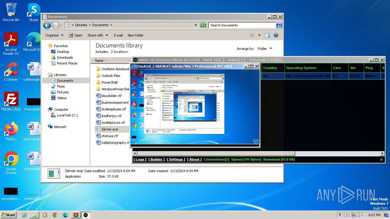Open the Arrange by Folder dropdown
This screenshot has height=219, width=390.
tap(264, 49)
